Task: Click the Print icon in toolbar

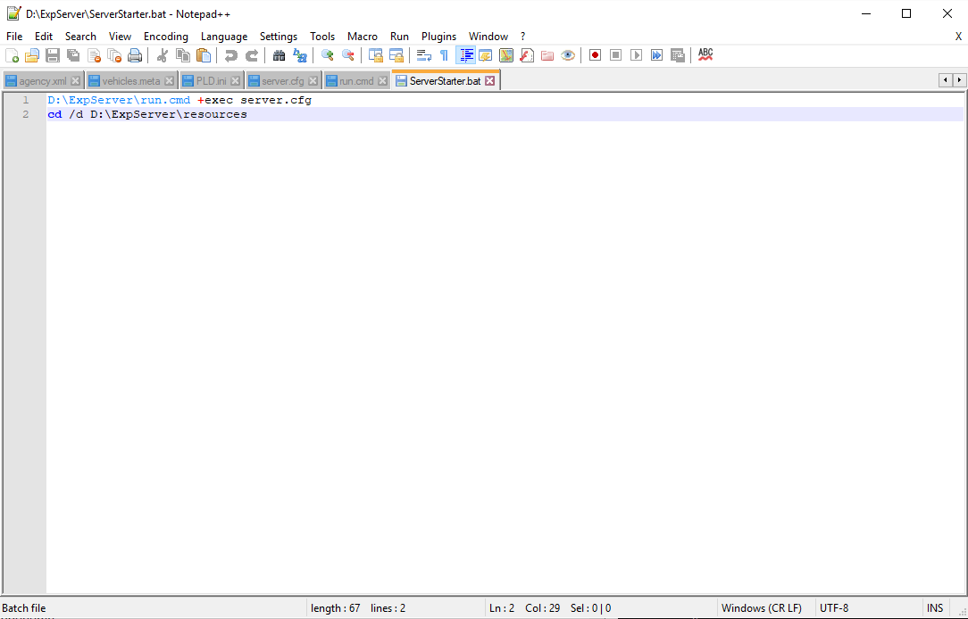Action: [x=135, y=55]
